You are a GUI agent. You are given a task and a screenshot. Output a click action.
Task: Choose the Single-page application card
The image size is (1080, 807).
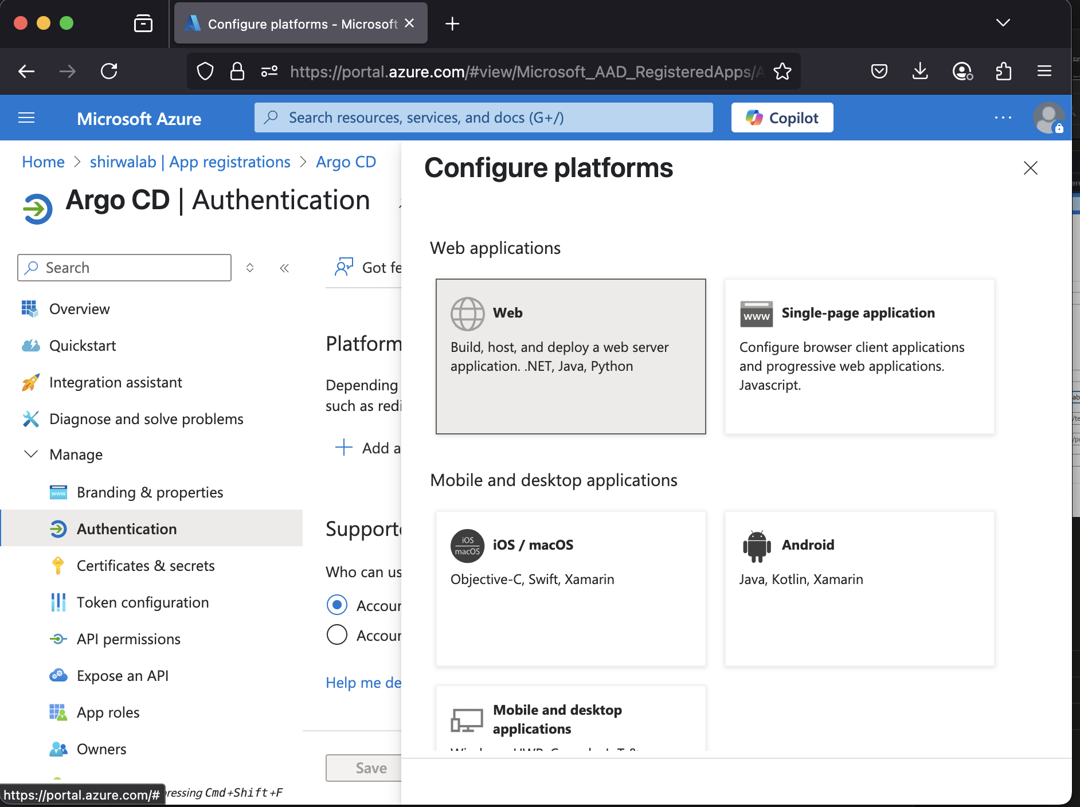[859, 357]
